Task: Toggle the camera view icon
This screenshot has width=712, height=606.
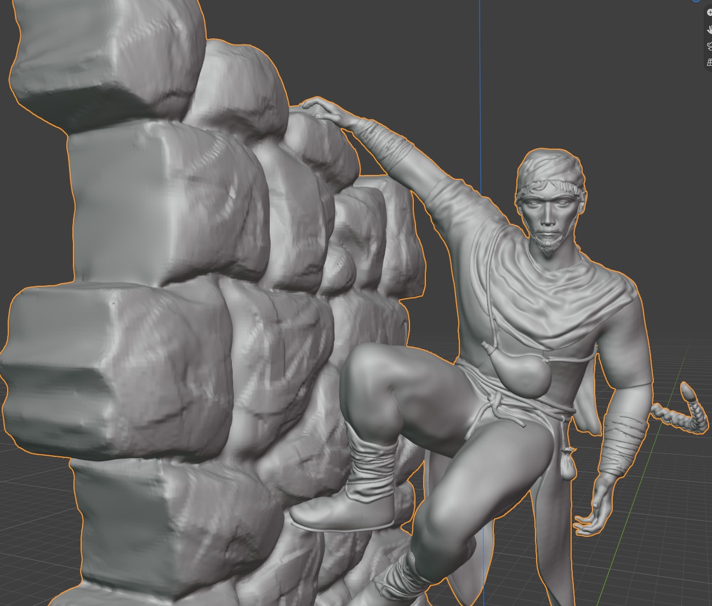Action: [x=709, y=47]
